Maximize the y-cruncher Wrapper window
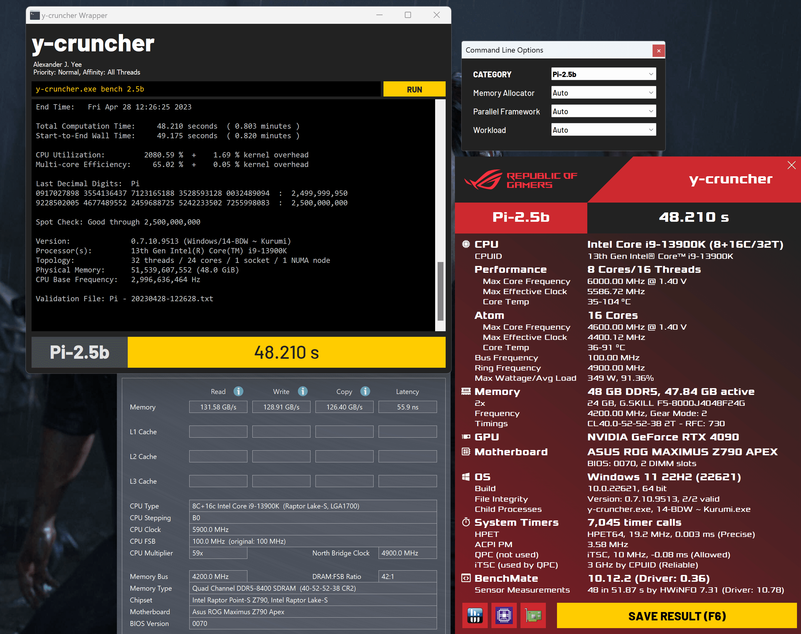 (x=408, y=15)
